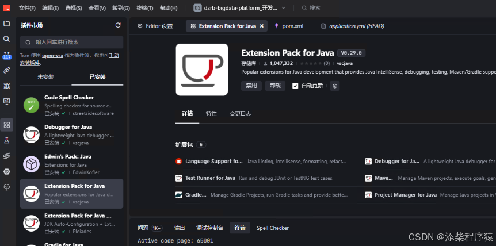This screenshot has width=496, height=246.
Task: Click large Extension Pack for Java logo
Action: 202,70
